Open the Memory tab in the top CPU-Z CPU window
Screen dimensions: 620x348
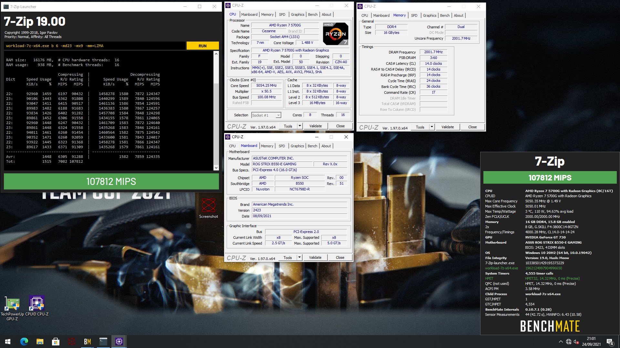pos(267,15)
